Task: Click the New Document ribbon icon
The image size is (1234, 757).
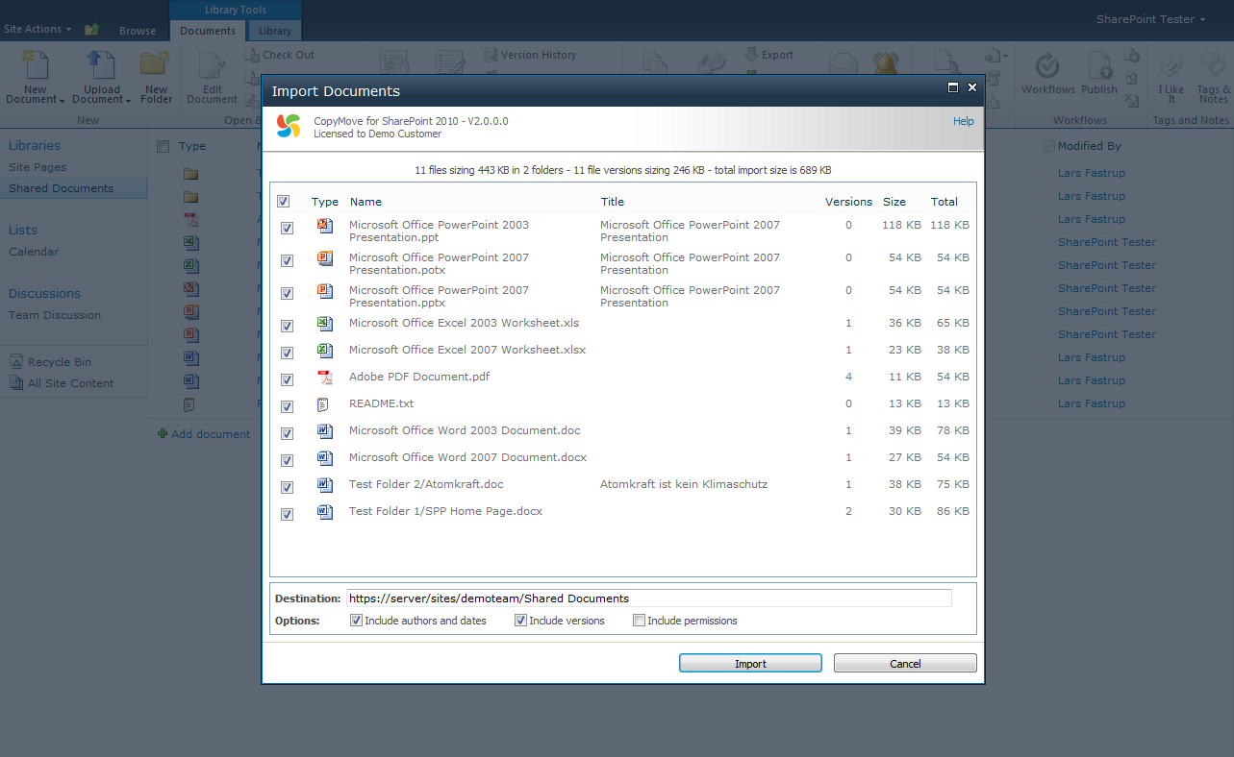Action: pyautogui.click(x=35, y=65)
